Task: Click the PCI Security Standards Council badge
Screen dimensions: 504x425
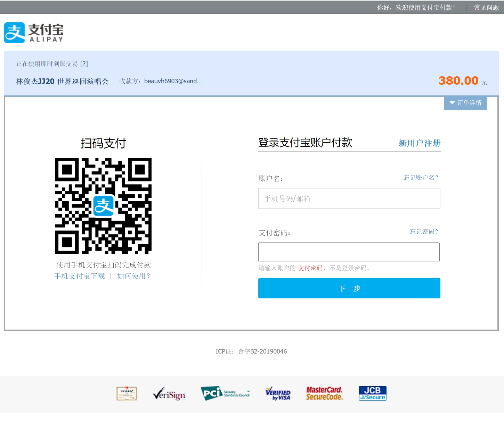Action: click(225, 393)
